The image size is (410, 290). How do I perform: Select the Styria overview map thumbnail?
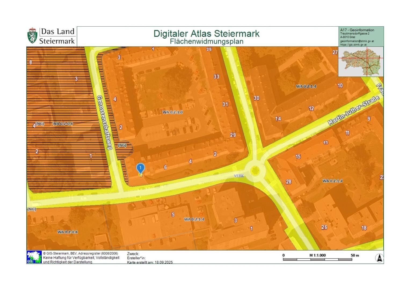pos(361,62)
